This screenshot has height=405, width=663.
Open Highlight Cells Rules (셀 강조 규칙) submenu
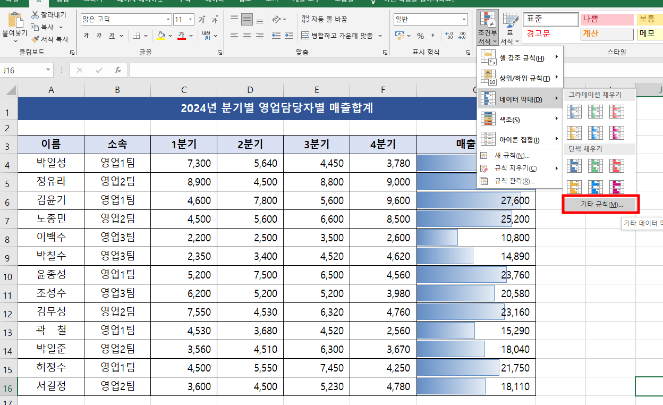pyautogui.click(x=520, y=57)
